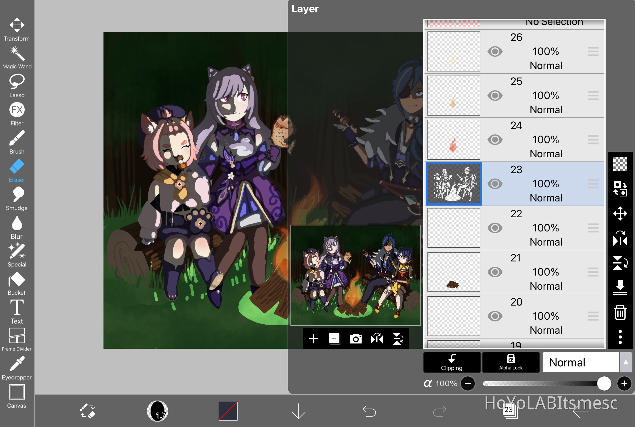Toggle visibility of layer 23

(x=495, y=184)
